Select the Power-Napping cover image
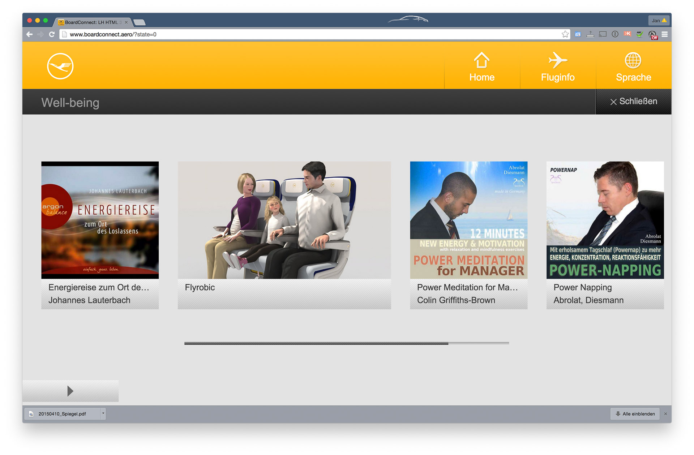The width and height of the screenshot is (694, 455). [x=605, y=220]
